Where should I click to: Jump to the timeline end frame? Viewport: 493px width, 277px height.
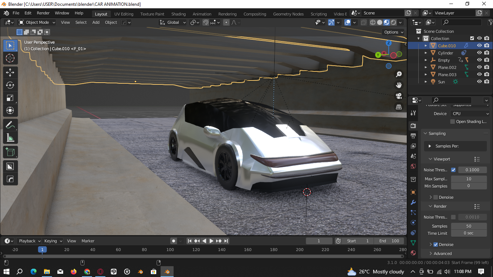click(226, 241)
